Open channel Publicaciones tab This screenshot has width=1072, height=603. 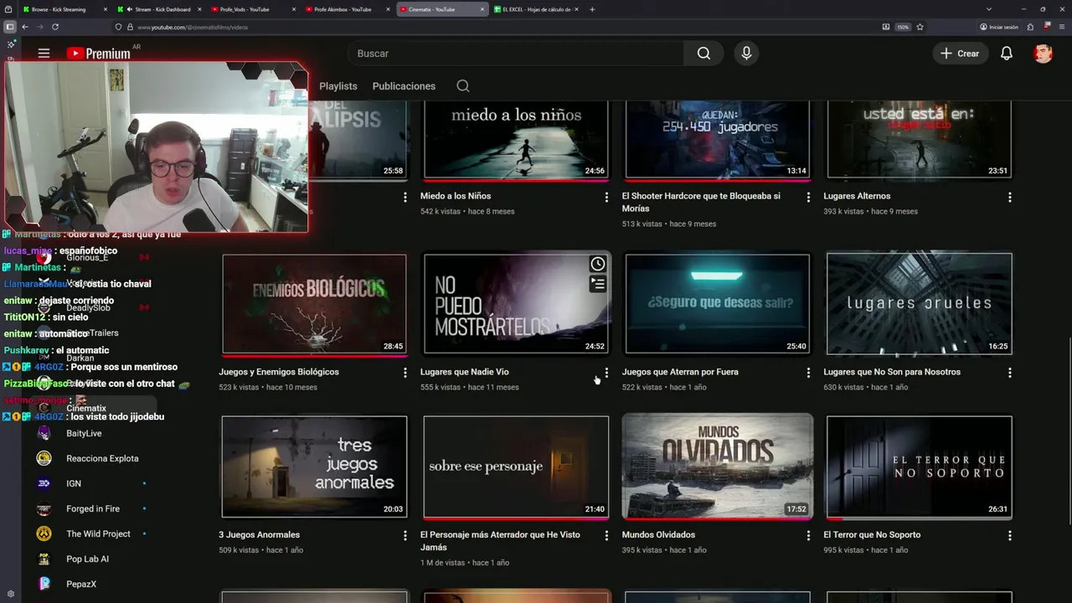[404, 86]
